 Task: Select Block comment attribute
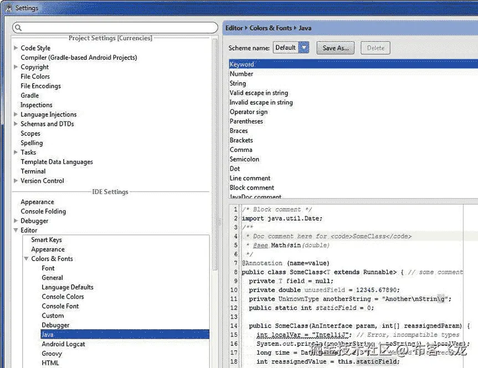coord(252,187)
